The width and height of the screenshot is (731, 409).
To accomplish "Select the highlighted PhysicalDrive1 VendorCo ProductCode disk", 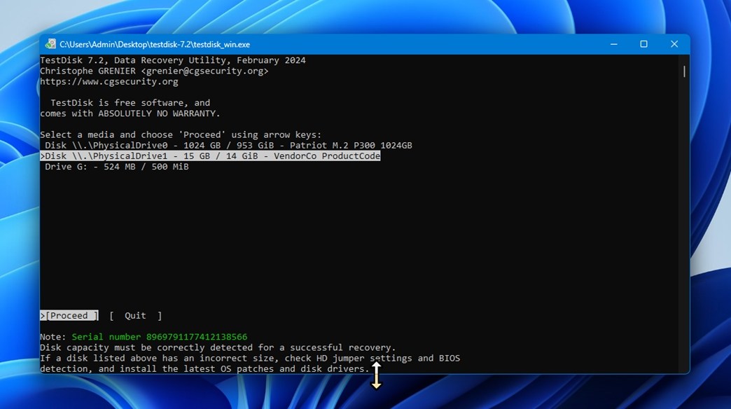I will coord(210,156).
